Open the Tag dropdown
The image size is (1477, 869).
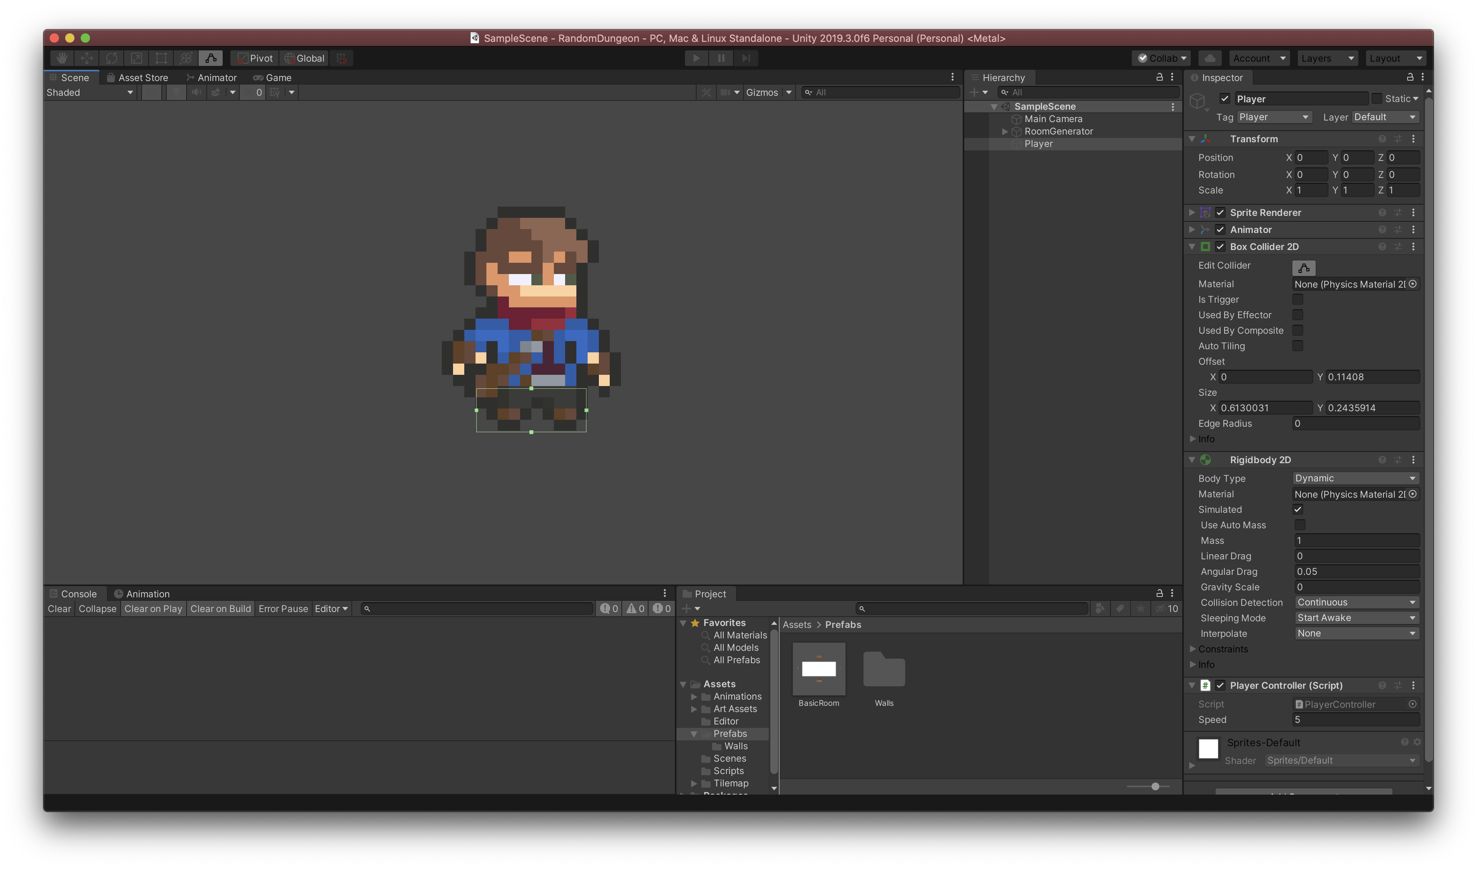[x=1274, y=117]
